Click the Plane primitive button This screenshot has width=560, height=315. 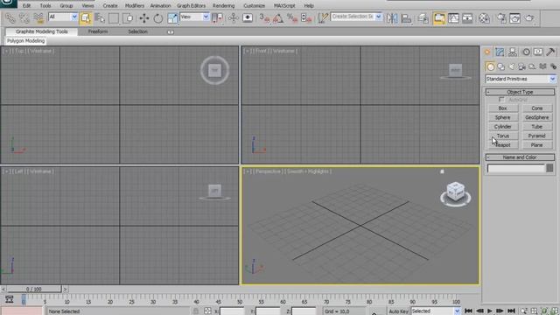536,145
